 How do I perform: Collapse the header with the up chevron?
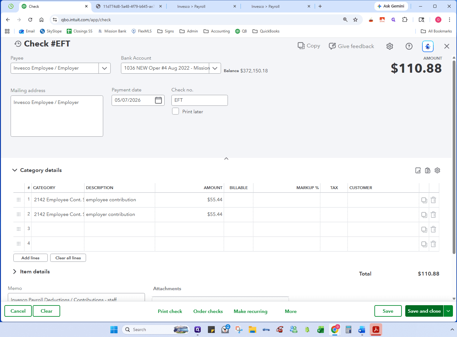click(x=226, y=159)
